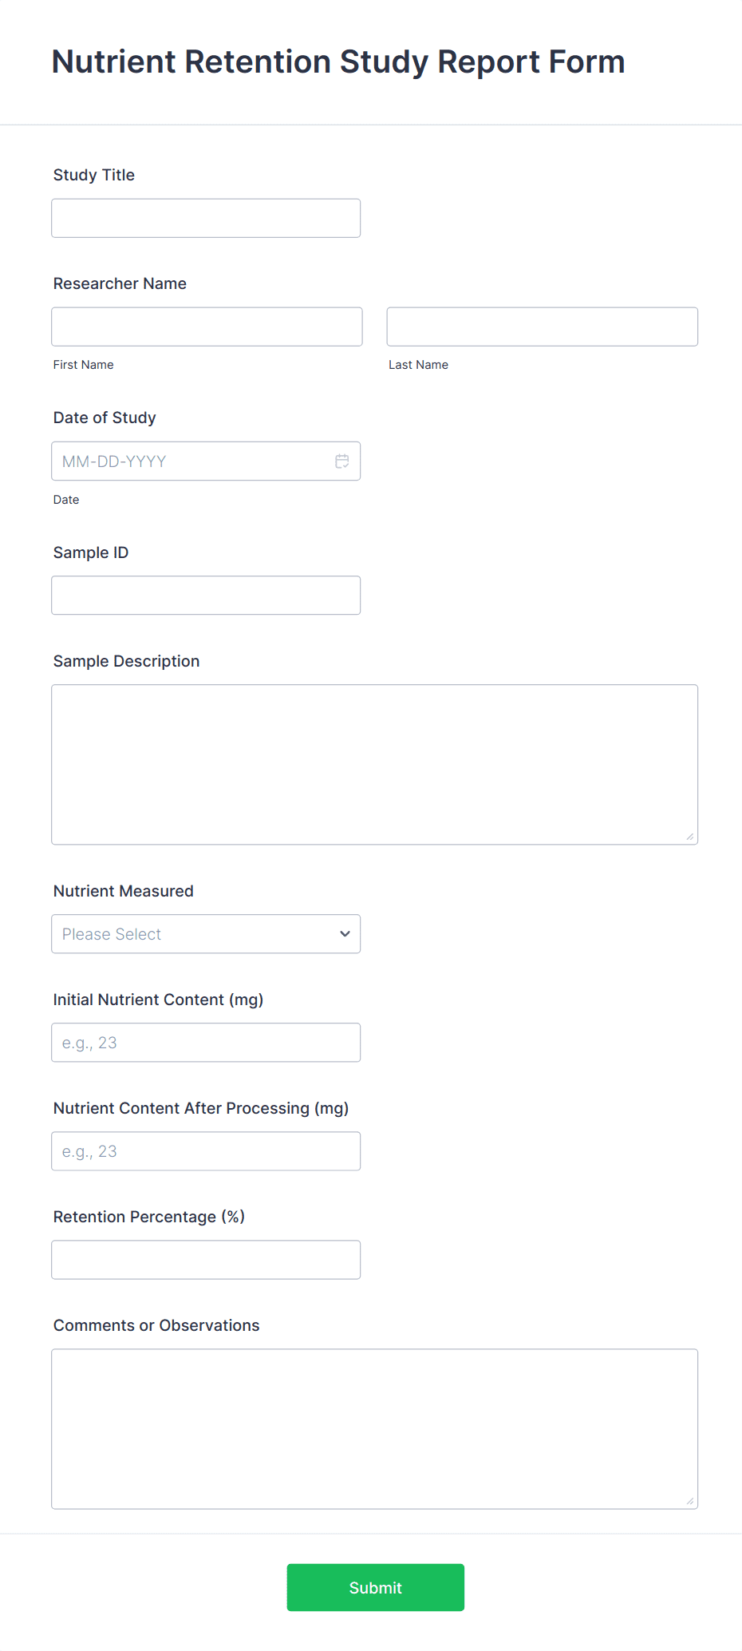This screenshot has height=1651, width=742.
Task: Grab Sample Description resize handle
Action: (690, 837)
